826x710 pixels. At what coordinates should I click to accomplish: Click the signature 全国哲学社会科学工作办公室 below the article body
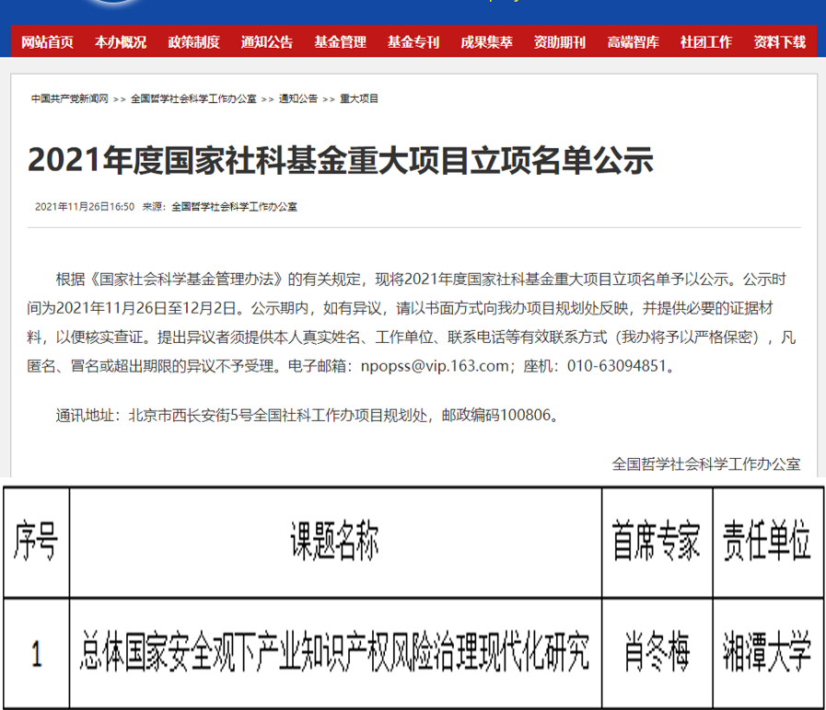click(706, 464)
